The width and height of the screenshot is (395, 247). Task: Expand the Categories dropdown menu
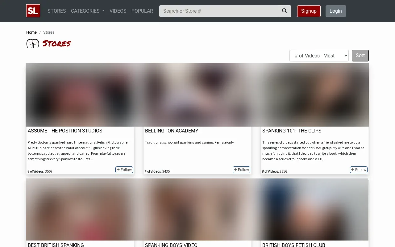tap(88, 11)
